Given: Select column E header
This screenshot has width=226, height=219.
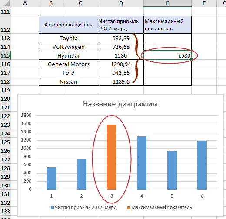Looking at the screenshot, I should pos(167,3).
